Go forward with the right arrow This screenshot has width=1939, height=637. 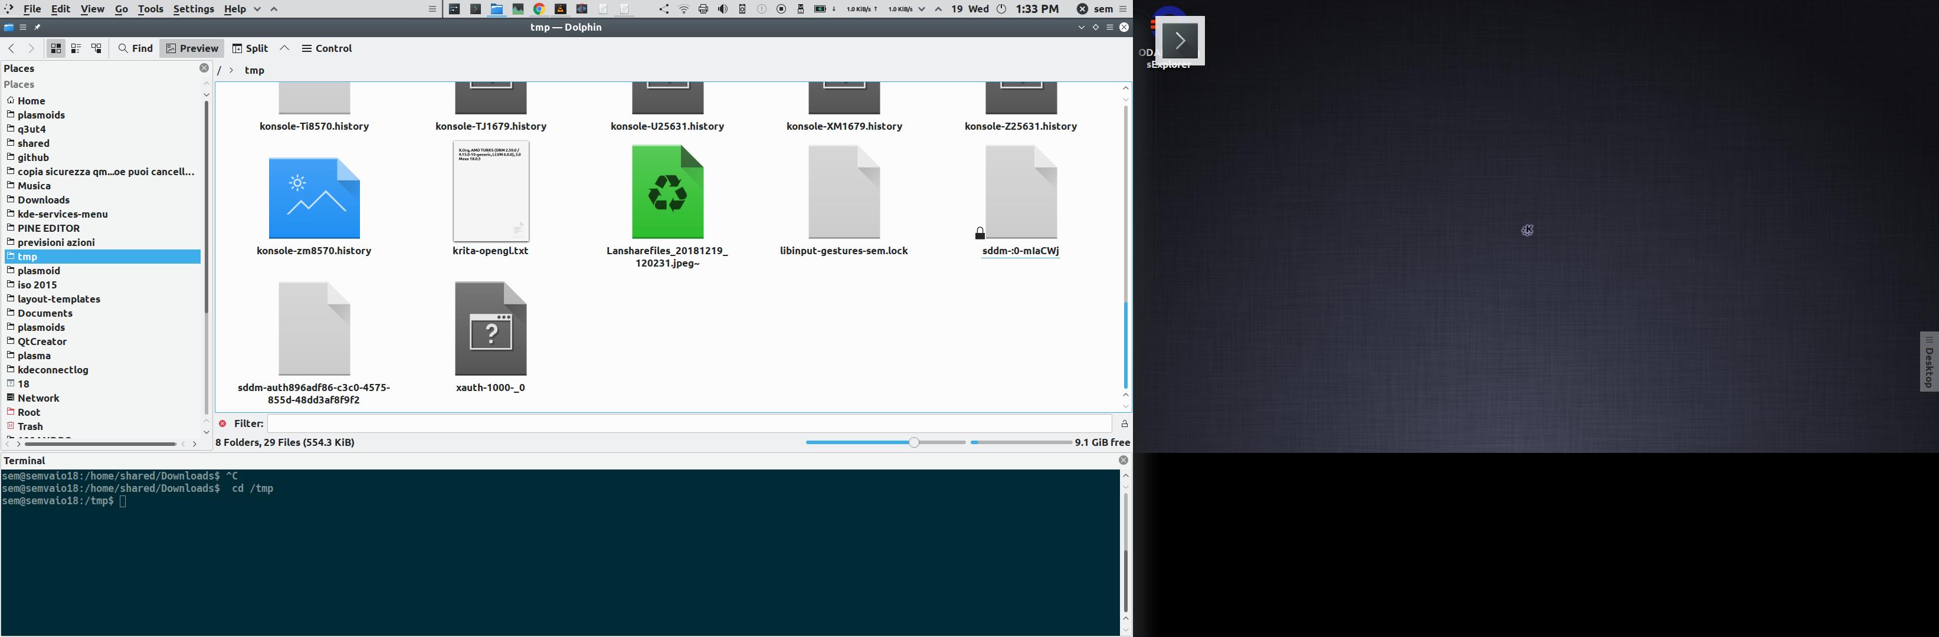pos(31,48)
